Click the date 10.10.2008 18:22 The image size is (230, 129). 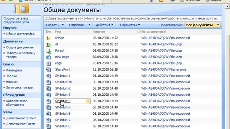coord(105,44)
